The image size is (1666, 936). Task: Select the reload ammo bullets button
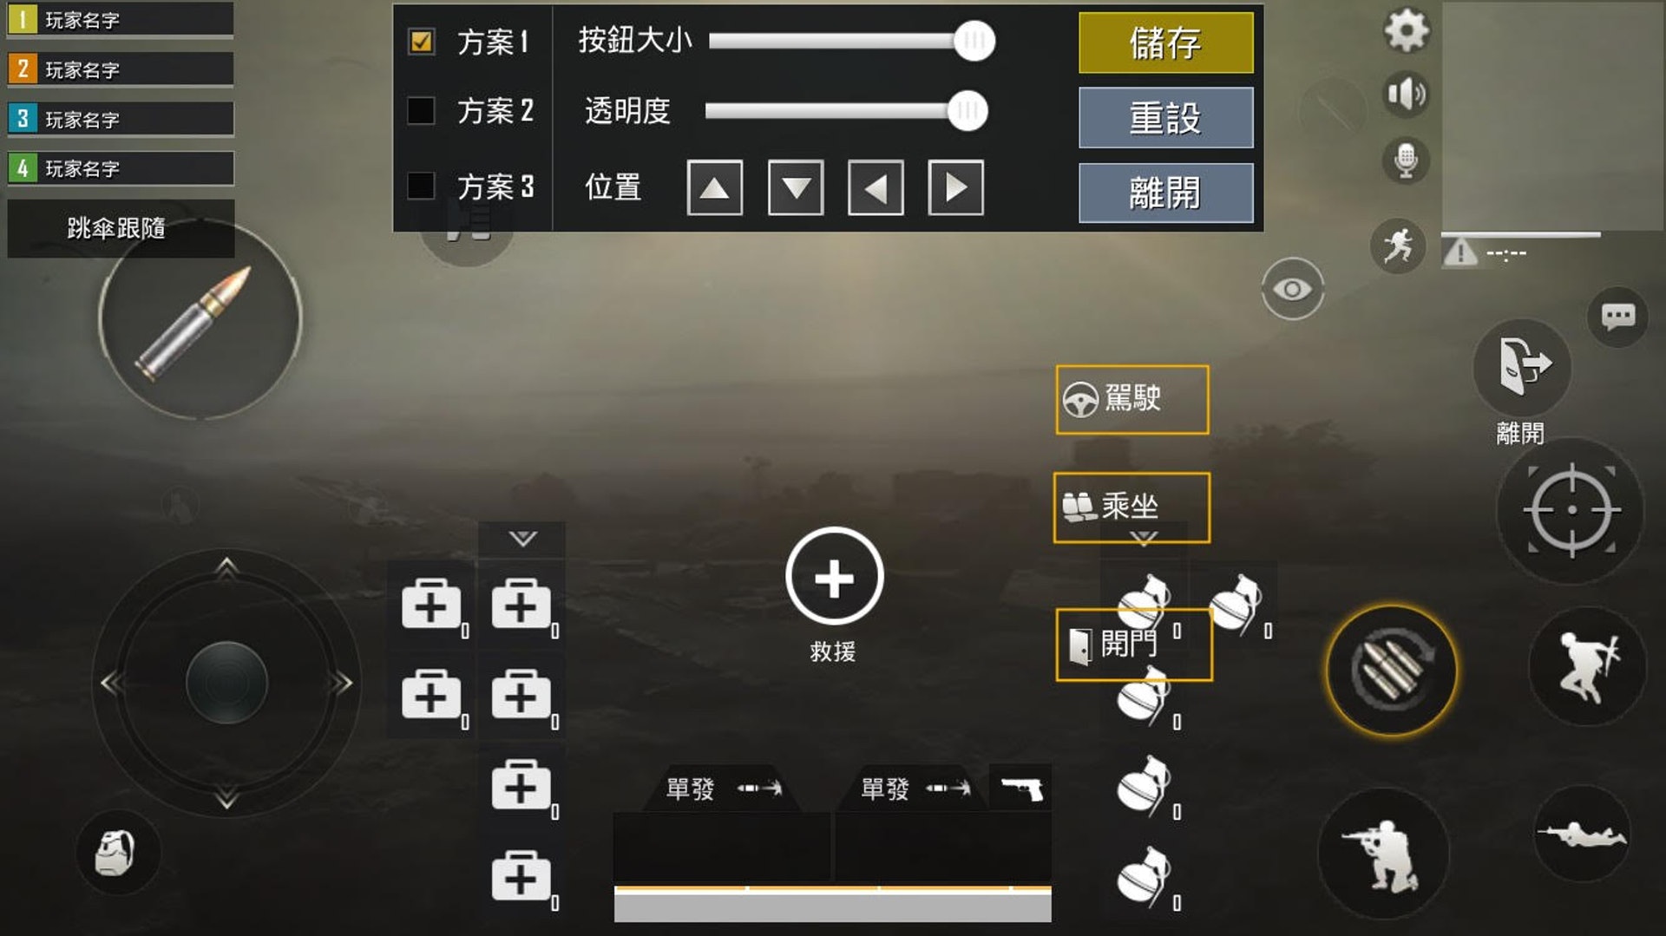click(1392, 670)
